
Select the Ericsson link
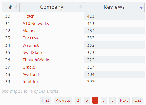pos(30,38)
